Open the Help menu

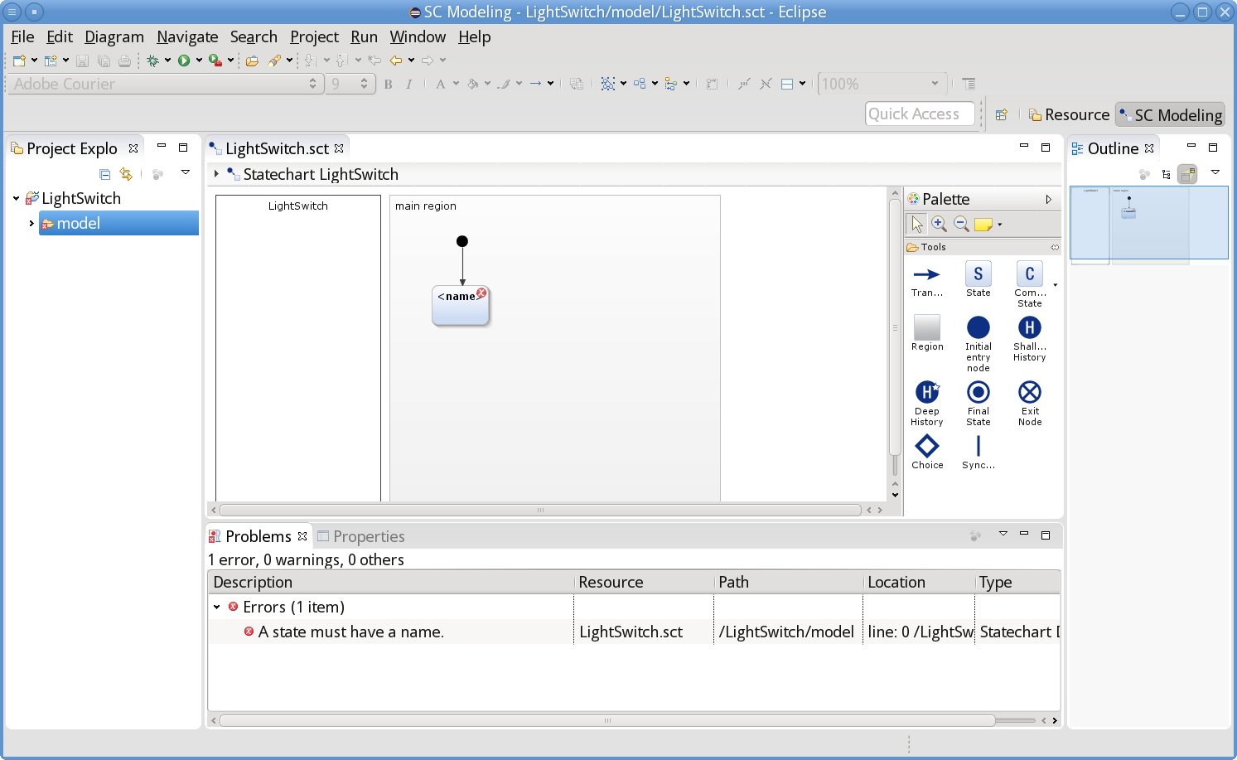pos(474,36)
